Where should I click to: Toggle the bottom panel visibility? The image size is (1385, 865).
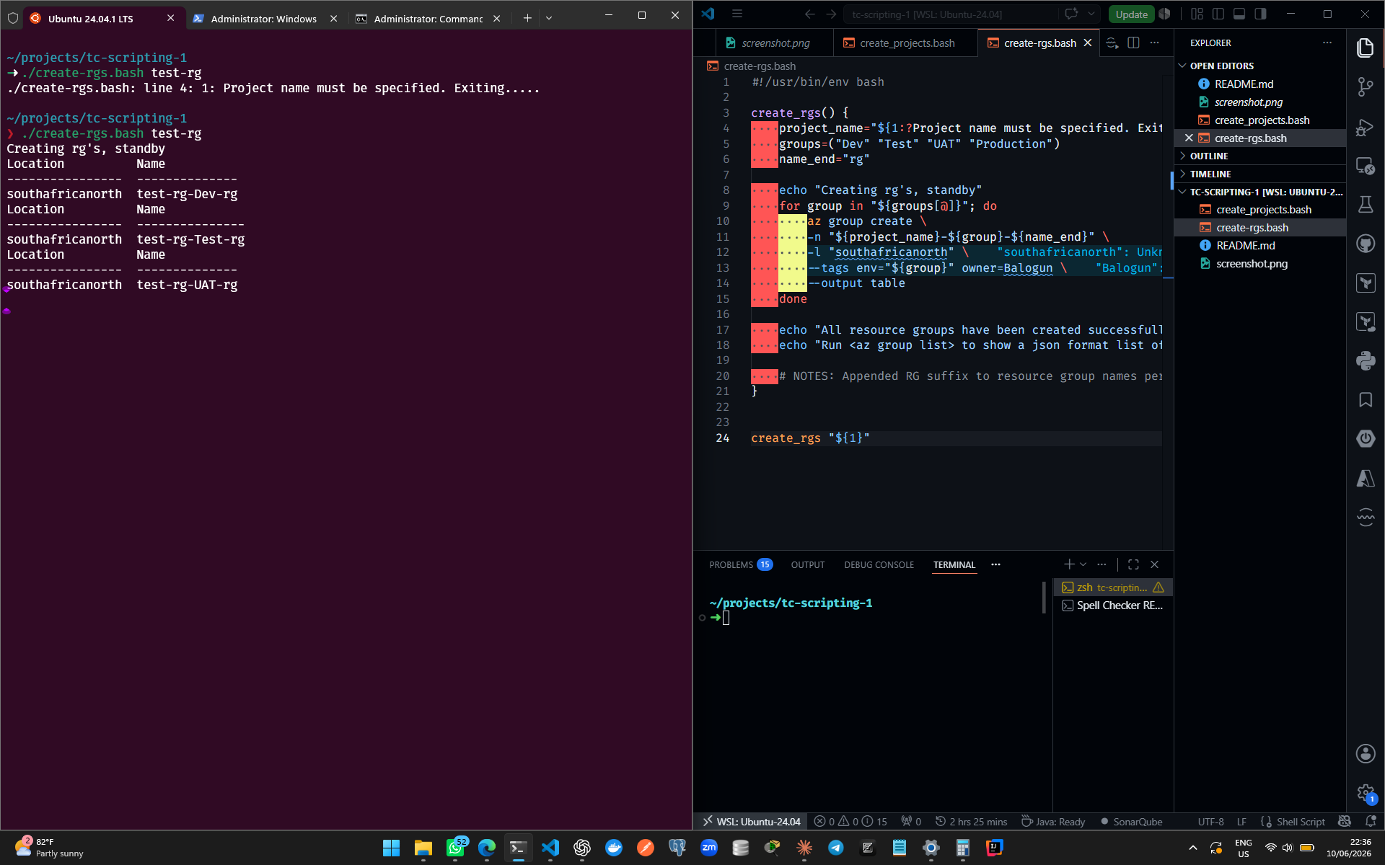tap(1239, 14)
